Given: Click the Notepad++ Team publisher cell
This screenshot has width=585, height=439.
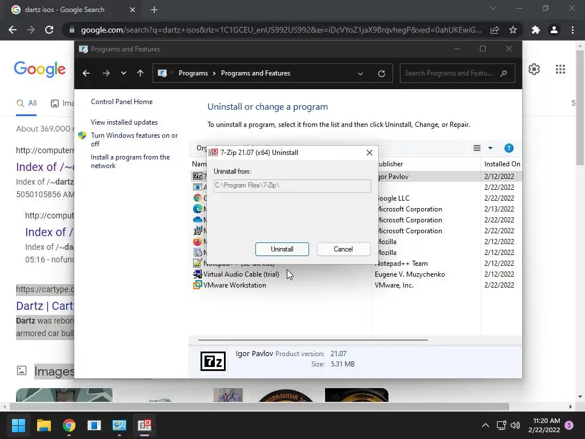Looking at the screenshot, I should (401, 264).
